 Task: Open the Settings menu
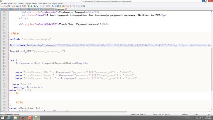click(35, 4)
